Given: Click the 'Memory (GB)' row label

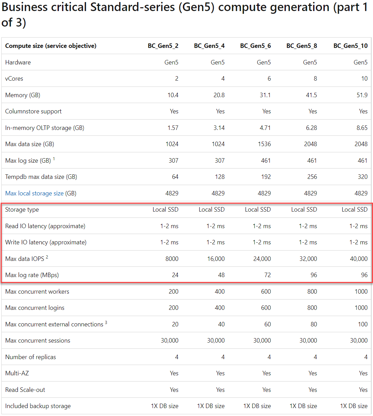Looking at the screenshot, I should tap(23, 95).
